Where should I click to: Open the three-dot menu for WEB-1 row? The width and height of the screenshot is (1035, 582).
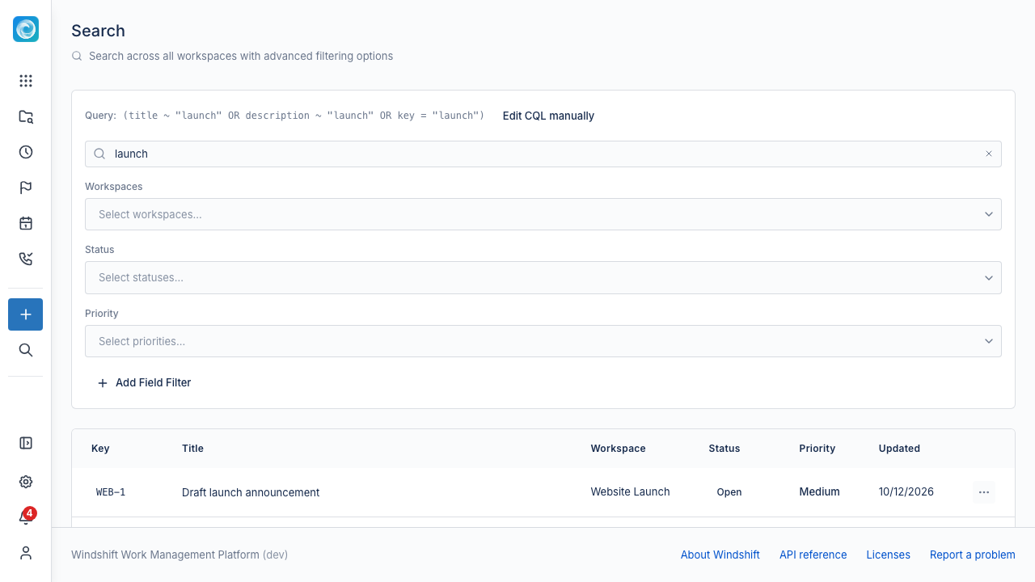984,492
